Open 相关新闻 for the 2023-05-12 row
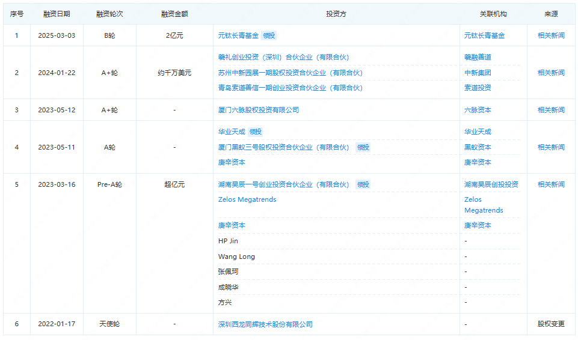 [x=551, y=110]
